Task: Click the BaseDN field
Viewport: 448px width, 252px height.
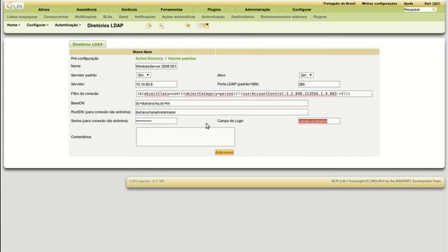Action: tap(222, 104)
